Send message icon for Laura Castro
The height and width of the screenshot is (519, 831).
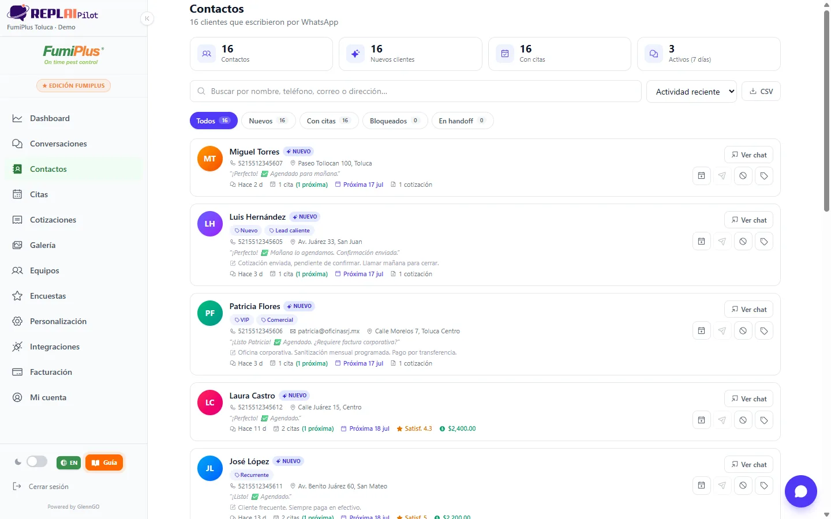722,420
